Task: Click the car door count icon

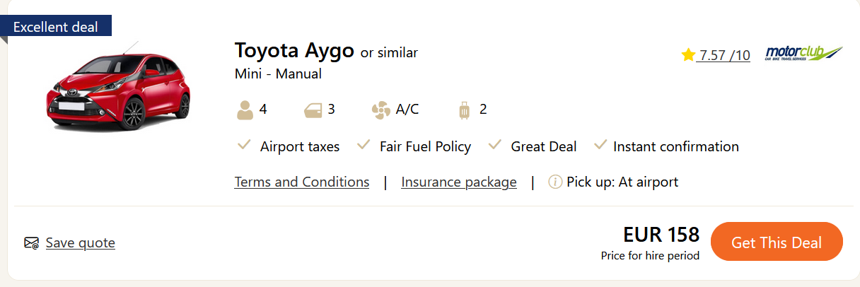Action: point(313,110)
